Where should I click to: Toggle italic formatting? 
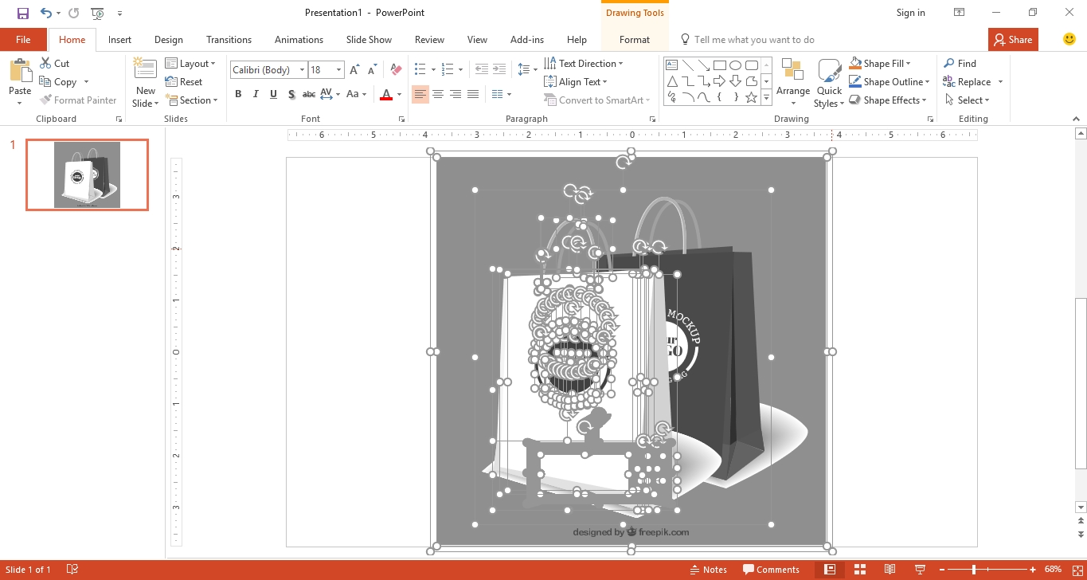click(255, 94)
